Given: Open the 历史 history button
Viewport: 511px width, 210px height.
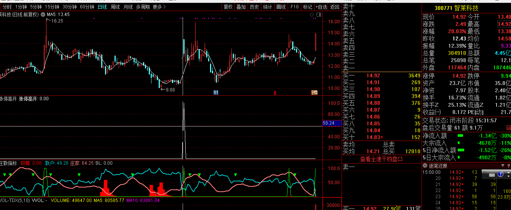Looking at the screenshot, I should [254, 7].
